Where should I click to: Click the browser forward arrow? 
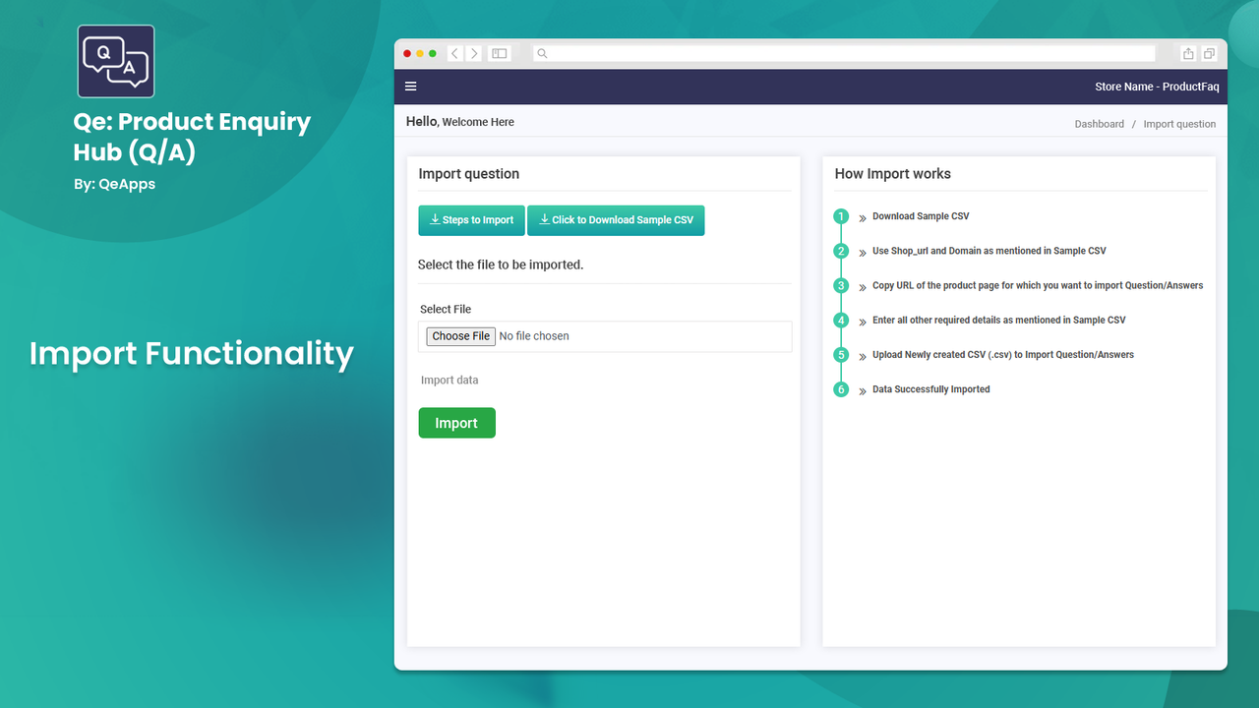click(474, 53)
